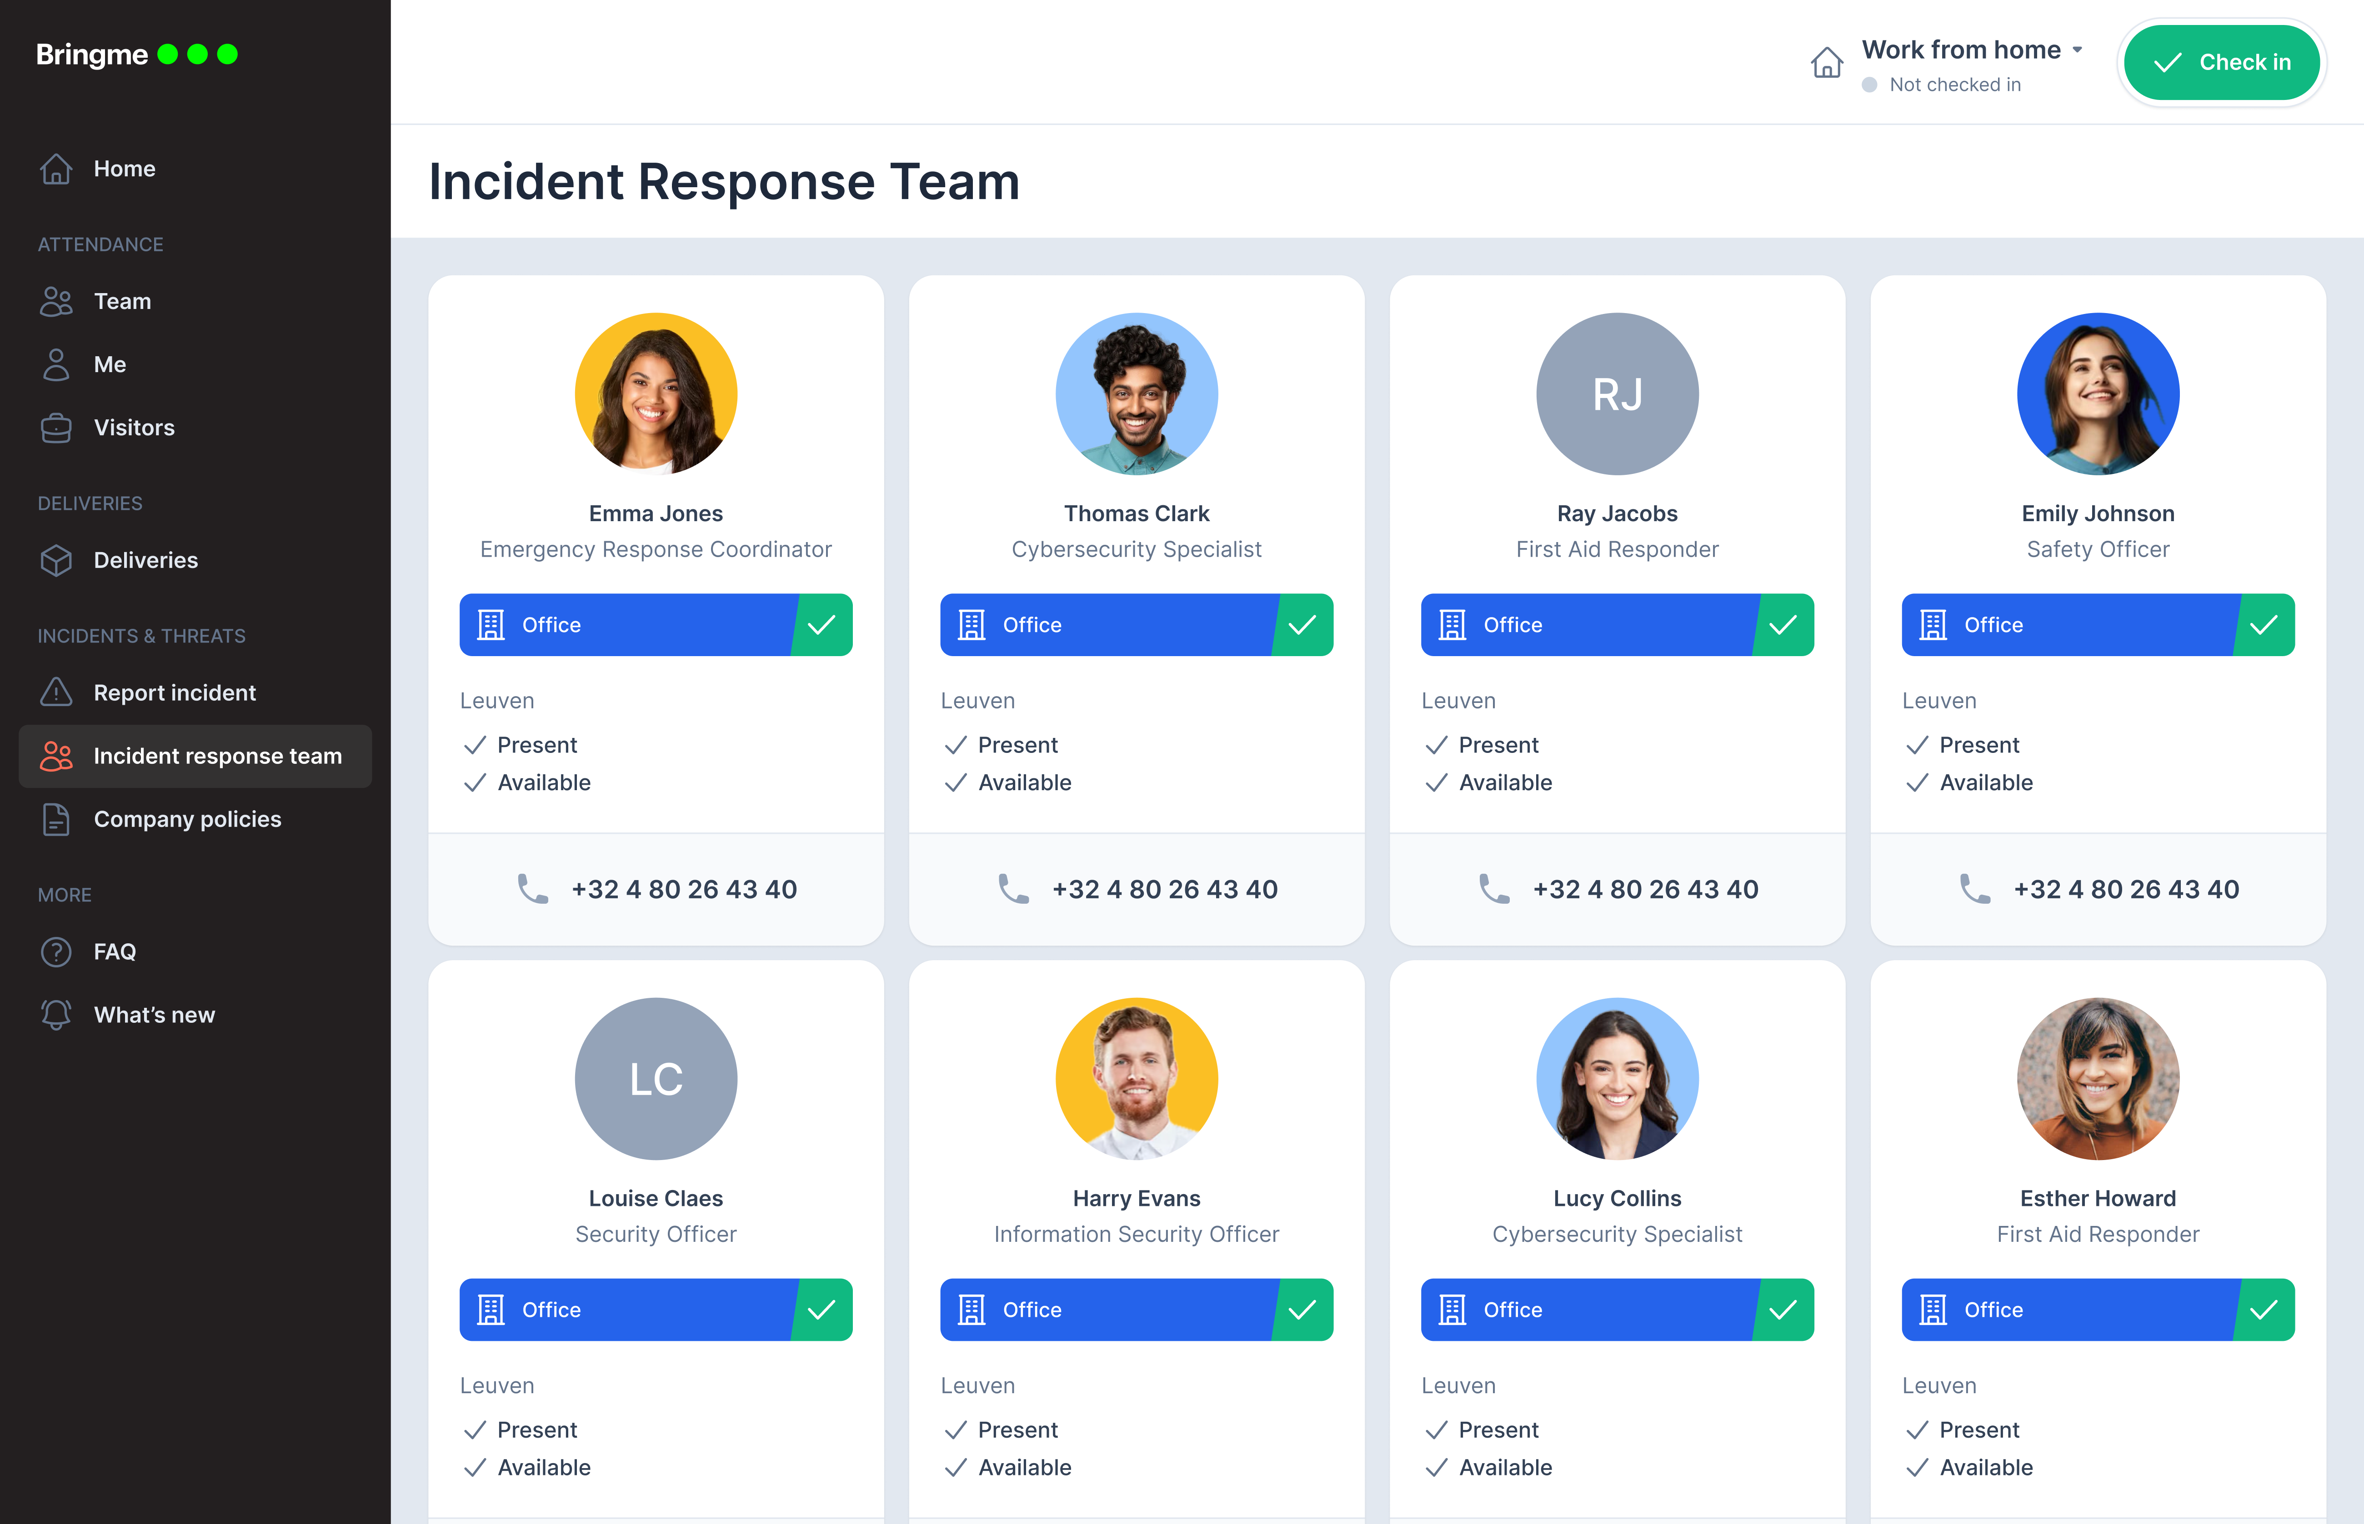Screen dimensions: 2364x1524
Task: Click the Incident Response Team heading
Action: [725, 182]
